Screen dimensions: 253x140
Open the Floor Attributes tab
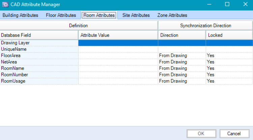61,15
